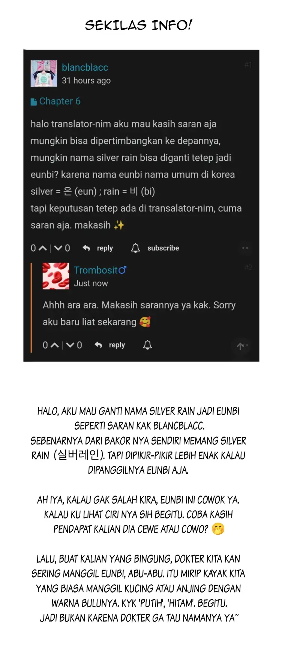This screenshot has height=658, width=285.
Task: Open the Chapter 6 link
Action: coord(60,101)
